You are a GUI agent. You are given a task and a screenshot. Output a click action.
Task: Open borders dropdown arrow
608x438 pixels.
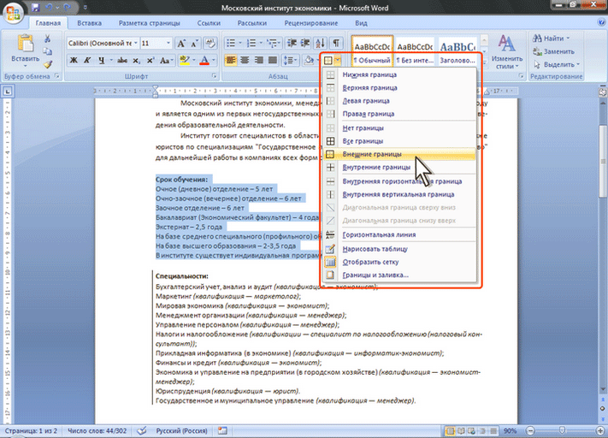click(337, 61)
